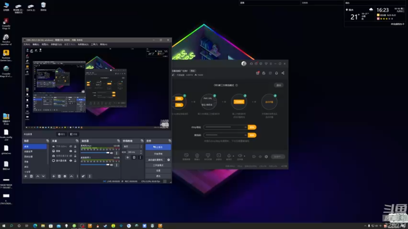Image resolution: width=408 pixels, height=229 pixels.
Task: Open Tools menu in OBS menu bar
Action: tap(94, 44)
